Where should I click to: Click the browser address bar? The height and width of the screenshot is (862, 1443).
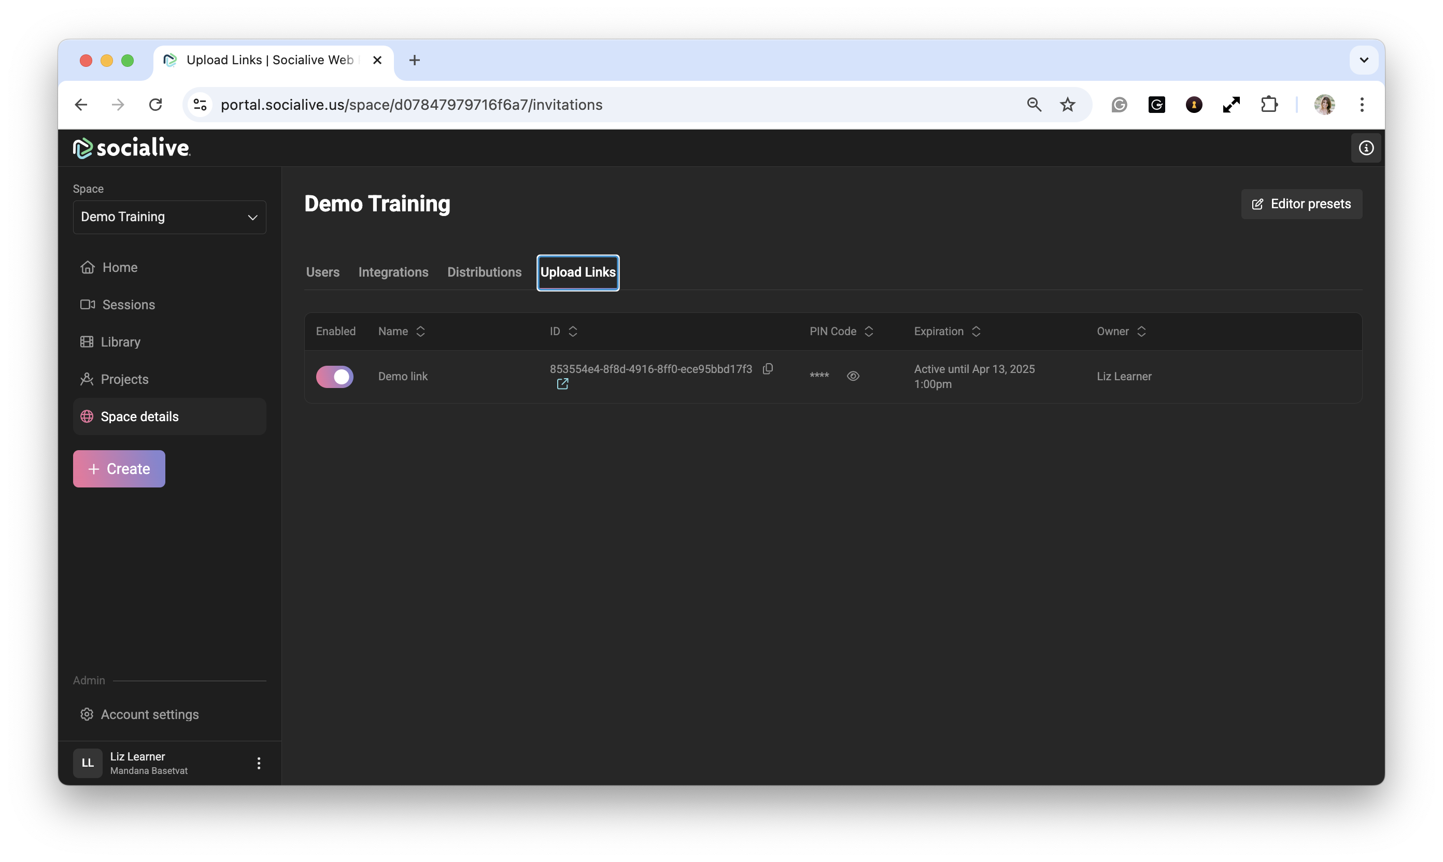tap(581, 105)
